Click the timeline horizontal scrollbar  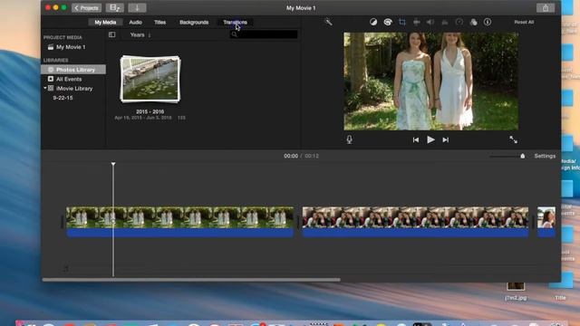pyautogui.click(x=191, y=280)
